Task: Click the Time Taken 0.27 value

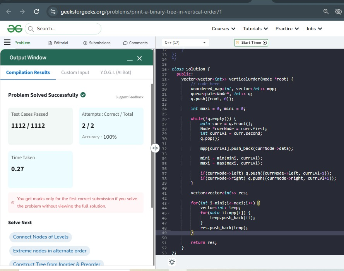Action: point(17,169)
